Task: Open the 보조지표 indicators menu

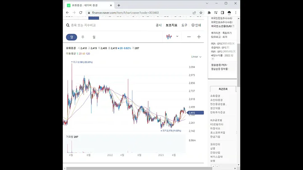Action: pos(171,25)
